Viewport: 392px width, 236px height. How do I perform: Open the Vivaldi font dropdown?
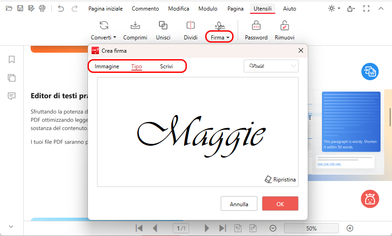coord(271,66)
